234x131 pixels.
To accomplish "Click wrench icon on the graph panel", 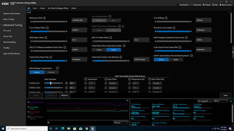I will pyautogui.click(x=127, y=100).
